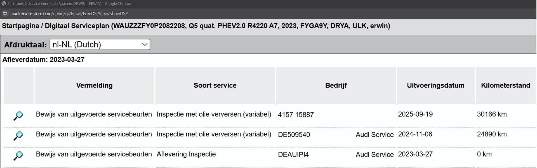Open details for the 2025-09-19 service entry
Image resolution: width=537 pixels, height=168 pixels.
(x=18, y=115)
